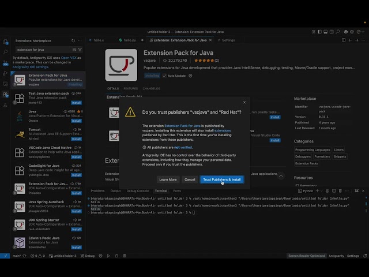Open the Extensions view icon
The image size is (369, 277).
click(x=5, y=95)
